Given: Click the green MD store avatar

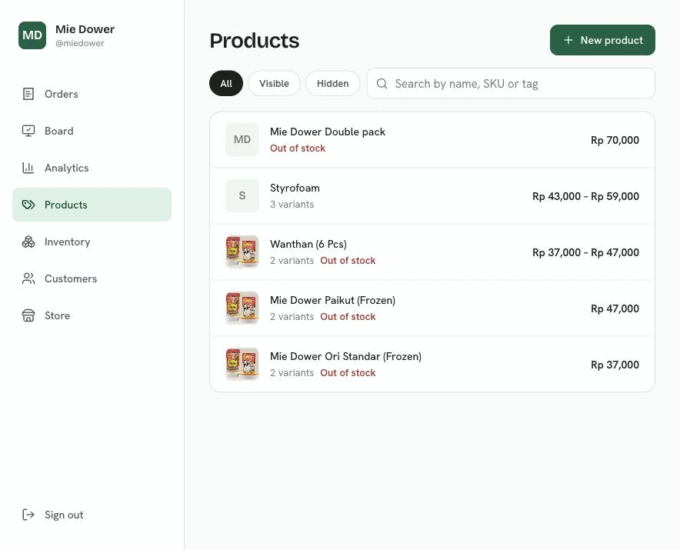Looking at the screenshot, I should click(32, 35).
